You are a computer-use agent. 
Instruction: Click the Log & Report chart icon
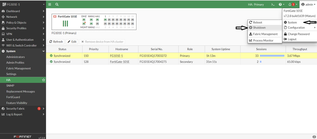(3, 114)
